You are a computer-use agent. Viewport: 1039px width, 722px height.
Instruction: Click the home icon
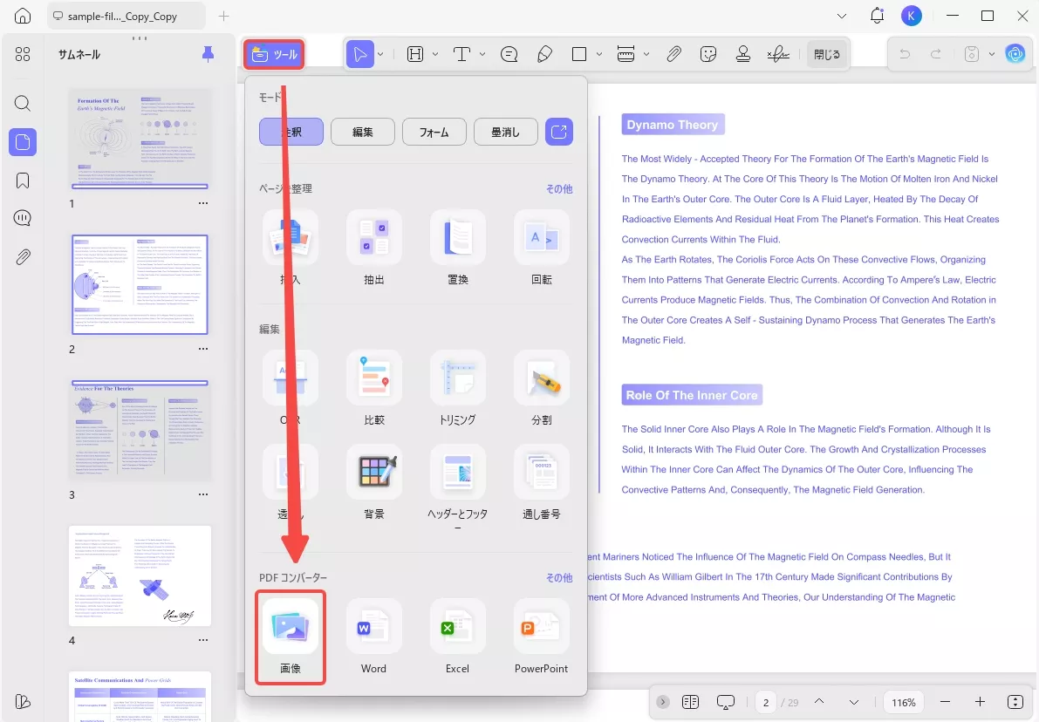click(23, 16)
